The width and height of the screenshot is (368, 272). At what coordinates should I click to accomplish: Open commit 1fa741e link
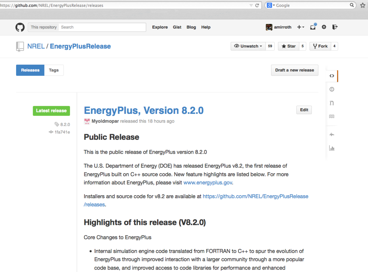pos(59,132)
